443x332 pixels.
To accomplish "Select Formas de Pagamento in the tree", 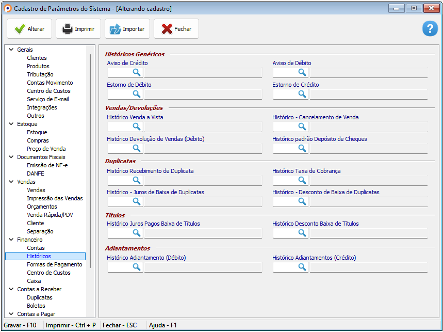I will pyautogui.click(x=54, y=264).
